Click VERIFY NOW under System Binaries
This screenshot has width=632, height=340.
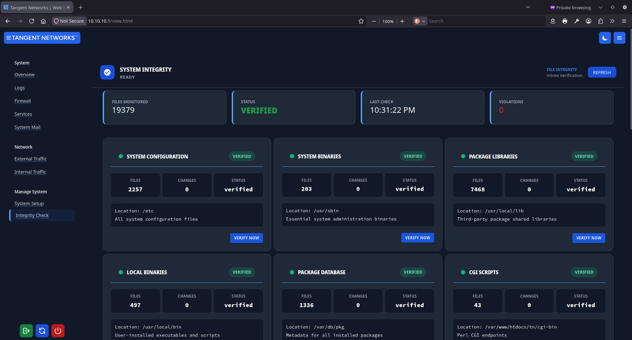click(x=417, y=237)
